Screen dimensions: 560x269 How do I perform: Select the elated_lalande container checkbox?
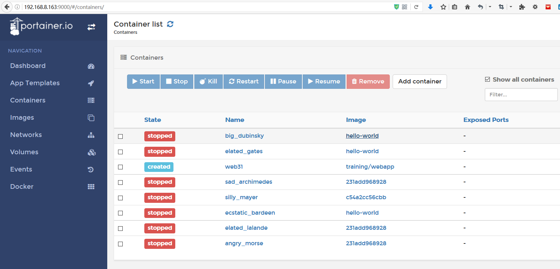[121, 228]
